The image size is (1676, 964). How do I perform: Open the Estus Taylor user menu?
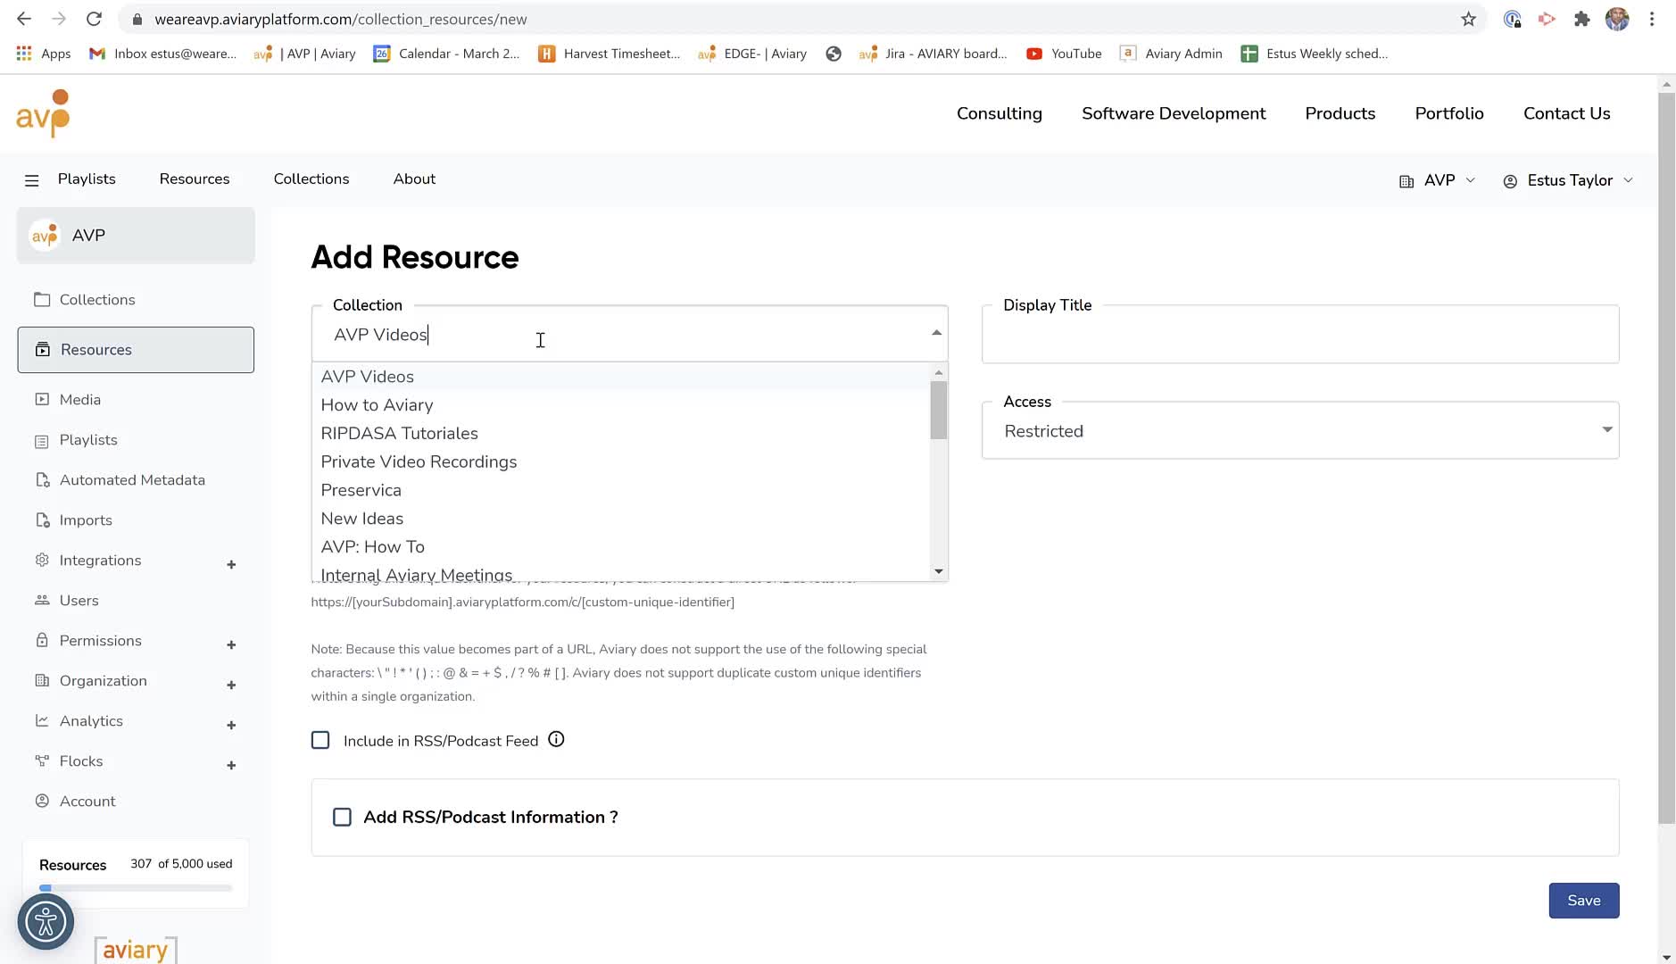coord(1569,180)
